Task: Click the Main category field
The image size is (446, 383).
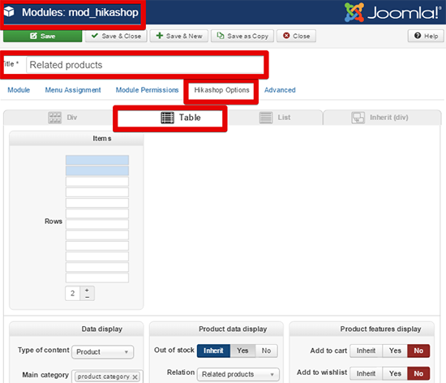Action: tap(107, 377)
